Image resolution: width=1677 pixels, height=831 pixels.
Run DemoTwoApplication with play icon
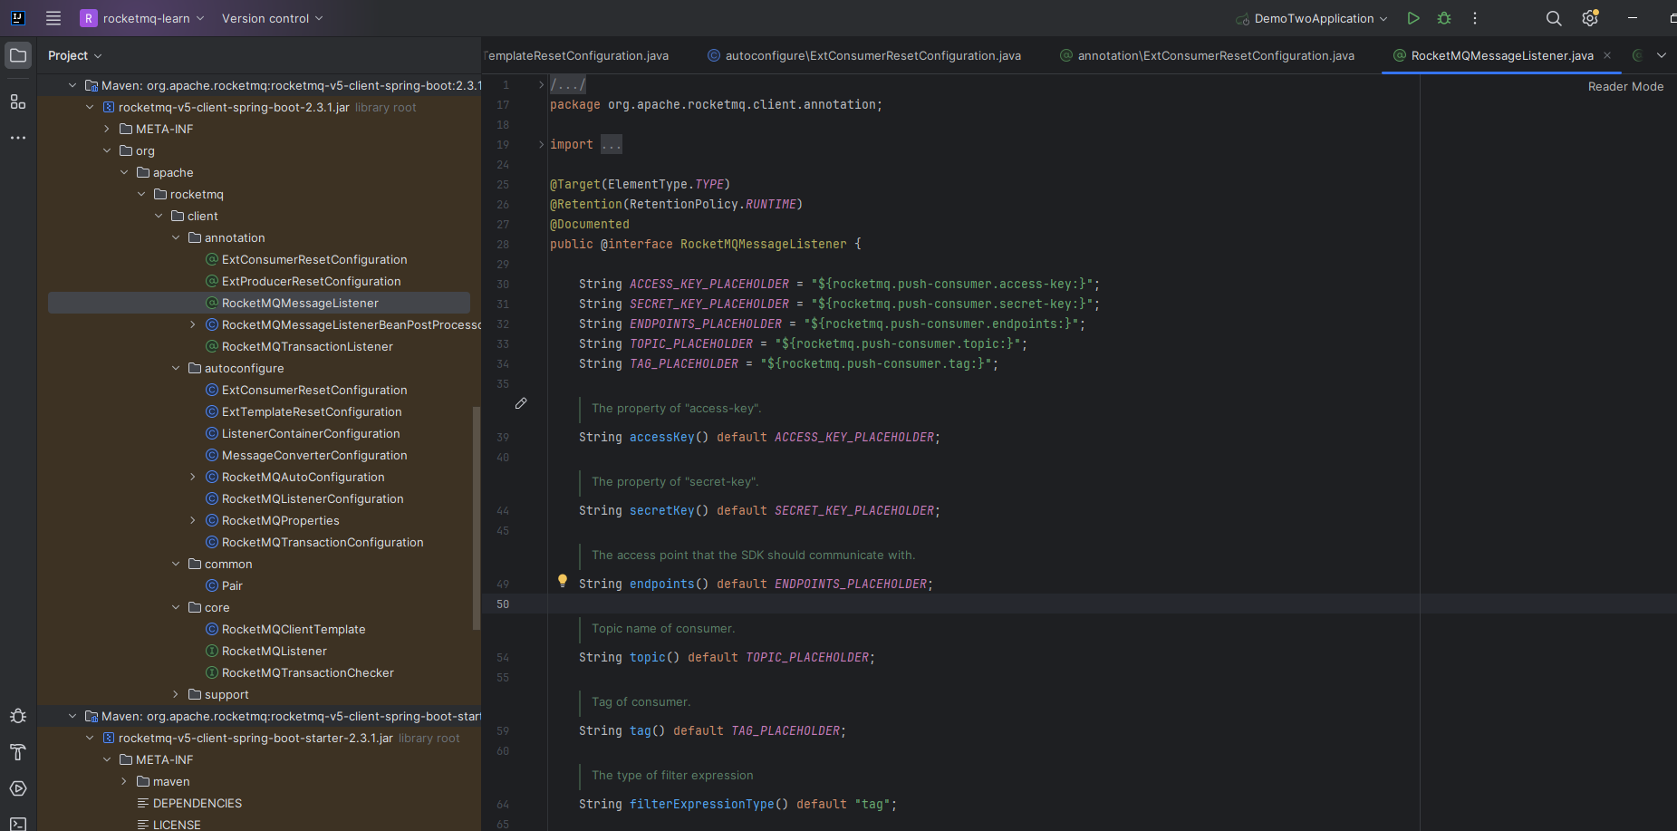pyautogui.click(x=1413, y=18)
